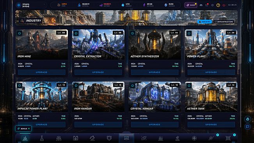
Task: Click the "IMPULSE POWER PLANT" card title
Action: tap(32, 109)
